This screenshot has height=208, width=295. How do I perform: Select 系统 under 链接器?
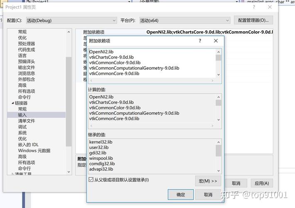click(x=22, y=133)
